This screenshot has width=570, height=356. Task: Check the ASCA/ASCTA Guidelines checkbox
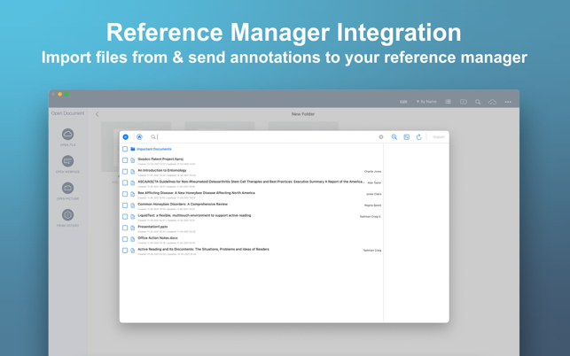click(125, 182)
